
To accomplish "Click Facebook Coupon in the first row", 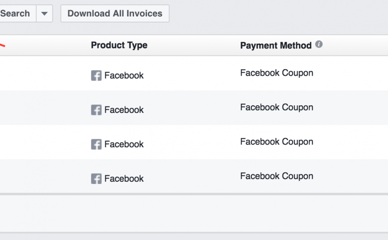I will tap(277, 73).
